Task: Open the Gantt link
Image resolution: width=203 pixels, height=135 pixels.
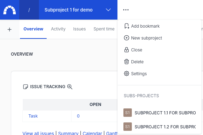Action: [x=112, y=133]
